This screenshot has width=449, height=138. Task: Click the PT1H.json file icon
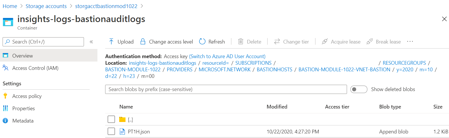coord(122,132)
